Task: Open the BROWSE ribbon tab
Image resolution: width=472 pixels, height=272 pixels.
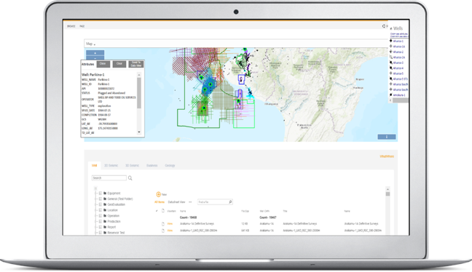Action: tap(71, 26)
